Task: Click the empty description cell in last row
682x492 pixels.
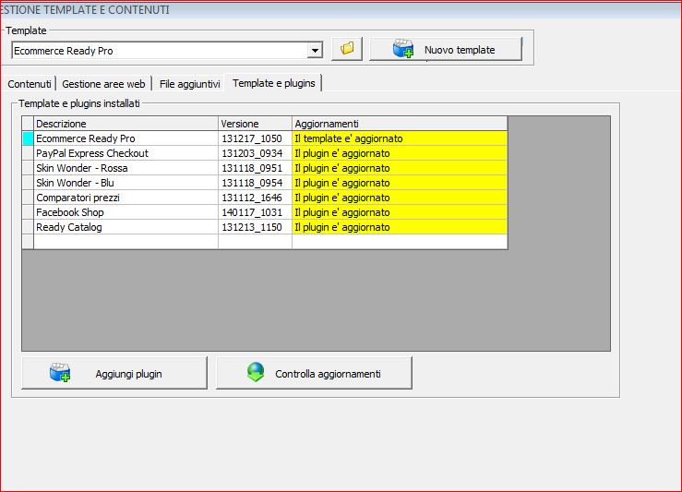Action: pyautogui.click(x=126, y=242)
